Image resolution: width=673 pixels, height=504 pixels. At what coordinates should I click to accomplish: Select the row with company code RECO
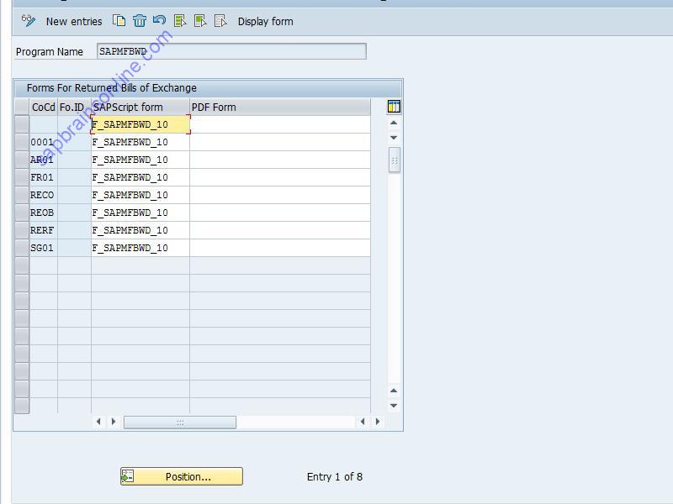coord(22,195)
